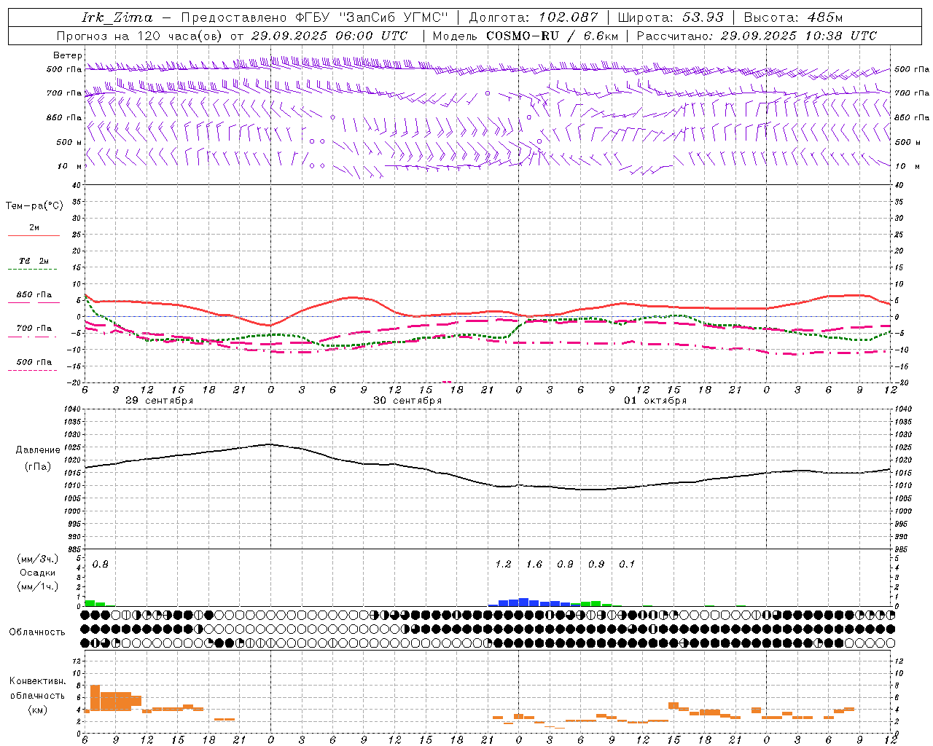Click the 1.6 precipitation total value
The width and height of the screenshot is (933, 746).
click(x=534, y=564)
